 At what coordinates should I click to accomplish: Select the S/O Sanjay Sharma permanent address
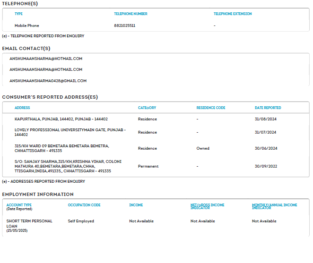click(68, 166)
